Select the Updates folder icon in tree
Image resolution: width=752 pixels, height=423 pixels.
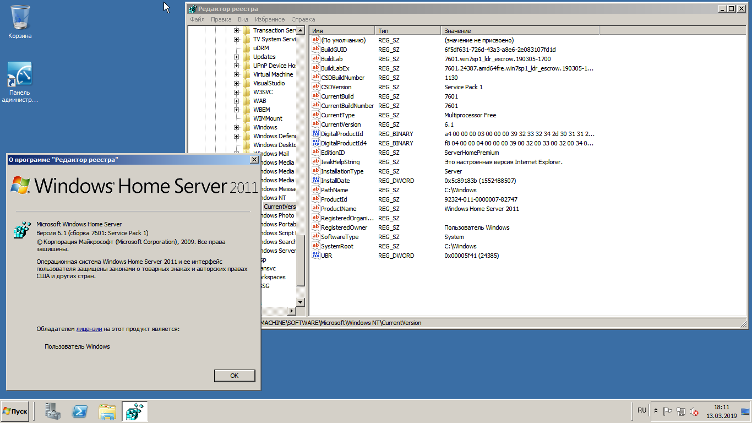click(x=247, y=57)
